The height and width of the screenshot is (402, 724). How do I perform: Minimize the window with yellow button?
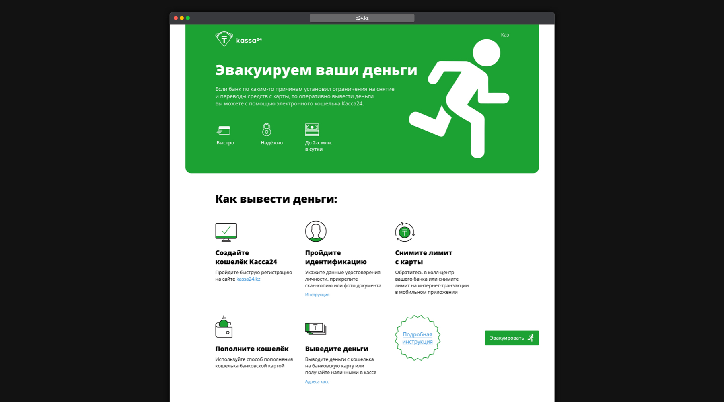coord(182,18)
